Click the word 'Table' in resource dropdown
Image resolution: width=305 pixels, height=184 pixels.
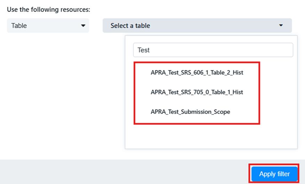pyautogui.click(x=19, y=26)
